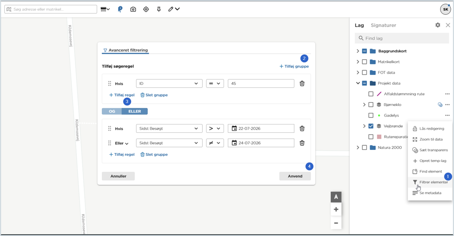Viewport: 454px width, 236px height.
Task: Open the not-equal operator dropdown
Action: click(215, 143)
